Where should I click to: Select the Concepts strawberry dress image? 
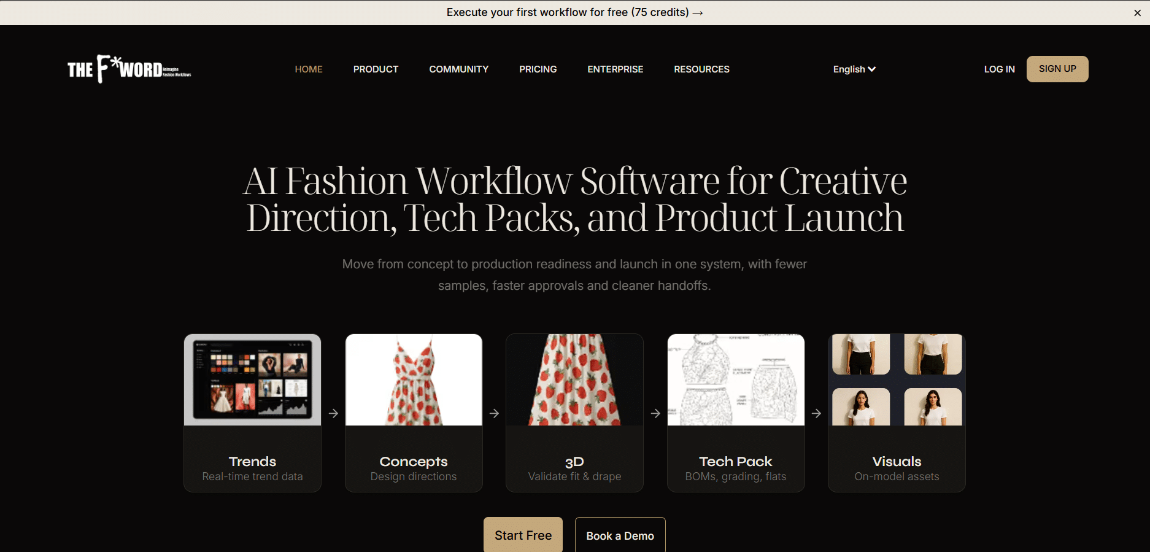(x=414, y=380)
